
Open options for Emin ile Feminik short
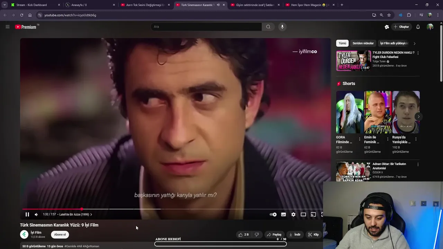point(388,139)
